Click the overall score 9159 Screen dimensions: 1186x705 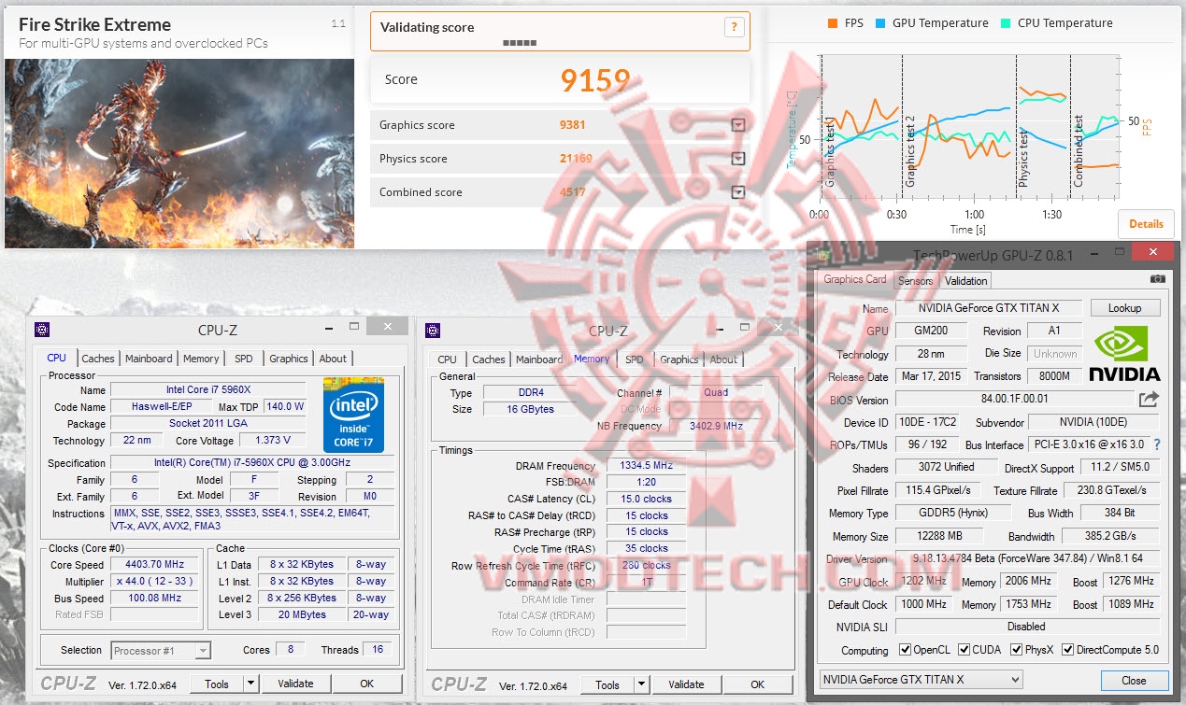click(x=595, y=80)
